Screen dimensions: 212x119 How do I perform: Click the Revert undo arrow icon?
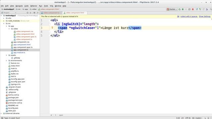[207, 9]
